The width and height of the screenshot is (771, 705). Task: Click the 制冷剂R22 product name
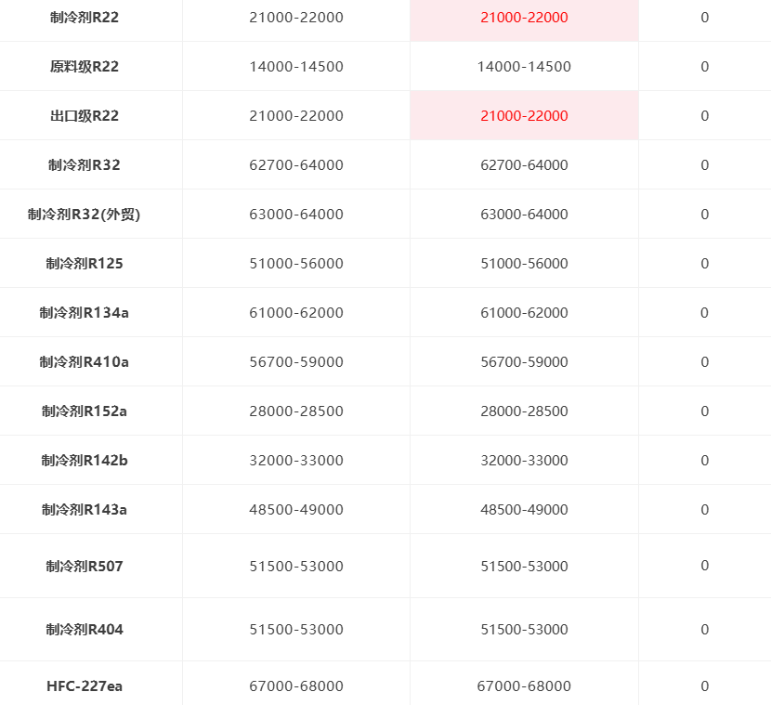85,18
